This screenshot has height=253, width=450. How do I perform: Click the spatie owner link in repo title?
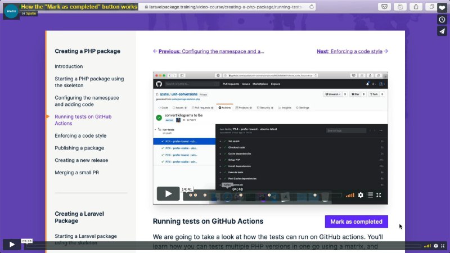point(164,94)
